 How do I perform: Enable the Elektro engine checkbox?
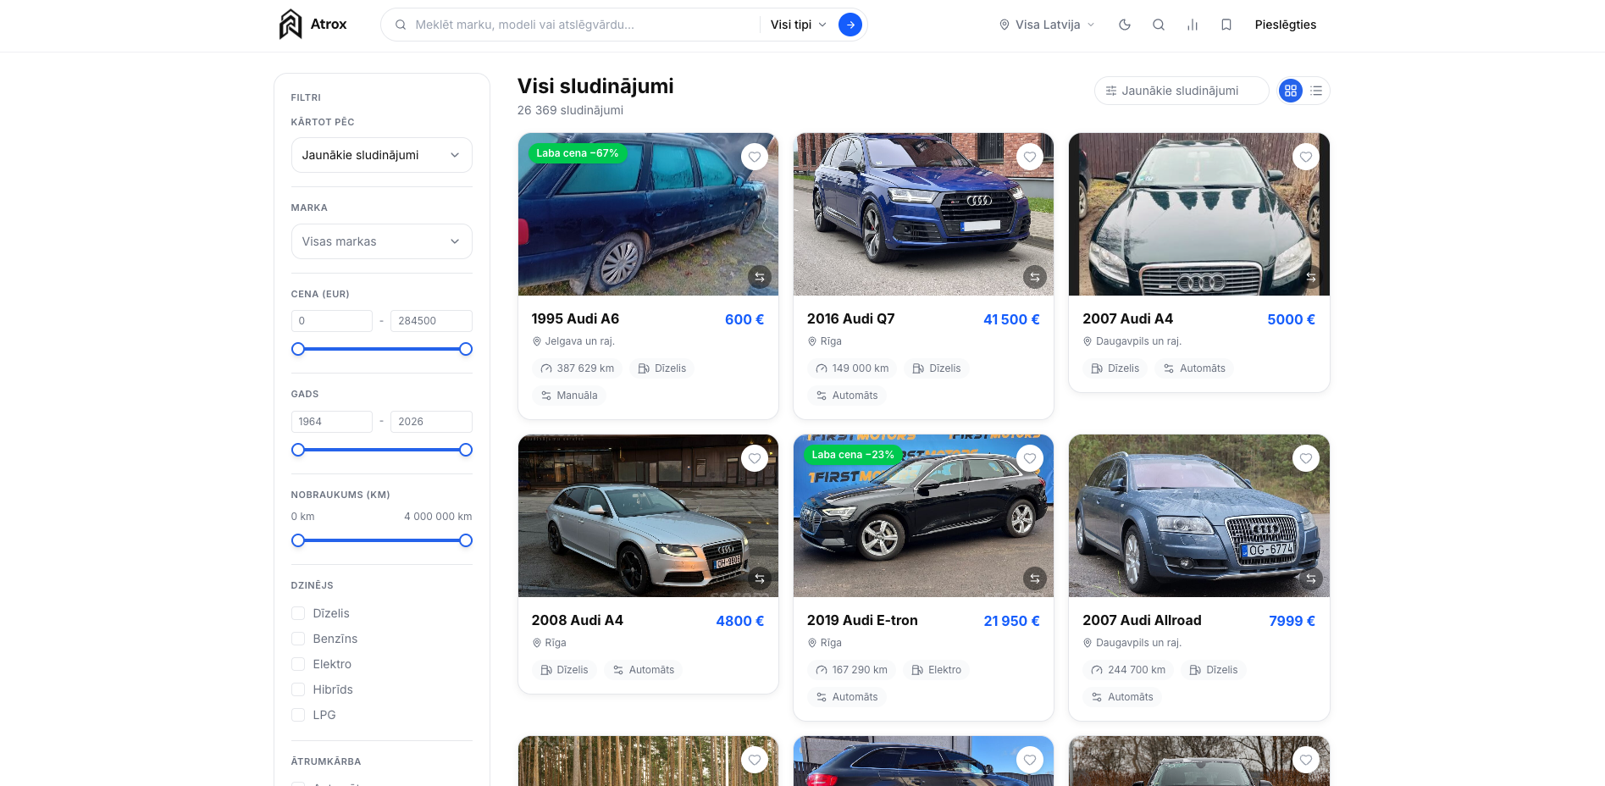pyautogui.click(x=298, y=664)
